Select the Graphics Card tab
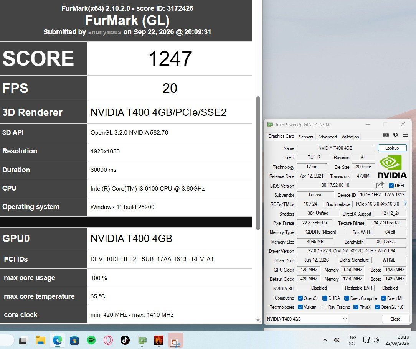416x349 pixels. pyautogui.click(x=281, y=136)
